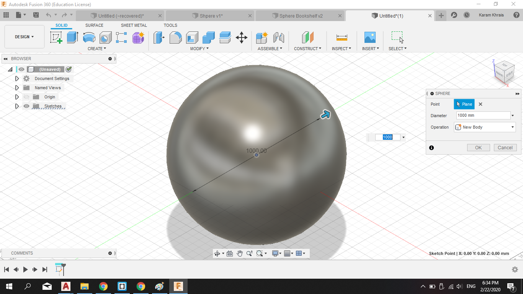Image resolution: width=523 pixels, height=294 pixels.
Task: Click the Look At tool
Action: pyautogui.click(x=230, y=253)
